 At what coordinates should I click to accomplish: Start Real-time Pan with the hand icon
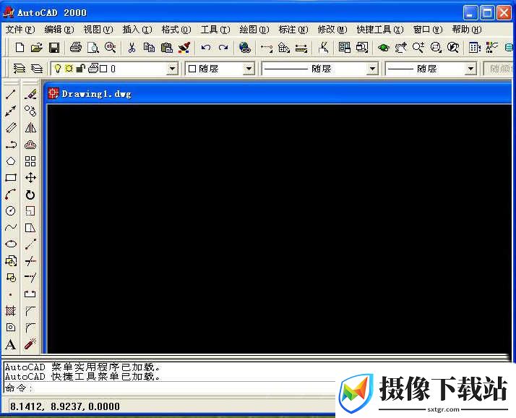[x=401, y=48]
